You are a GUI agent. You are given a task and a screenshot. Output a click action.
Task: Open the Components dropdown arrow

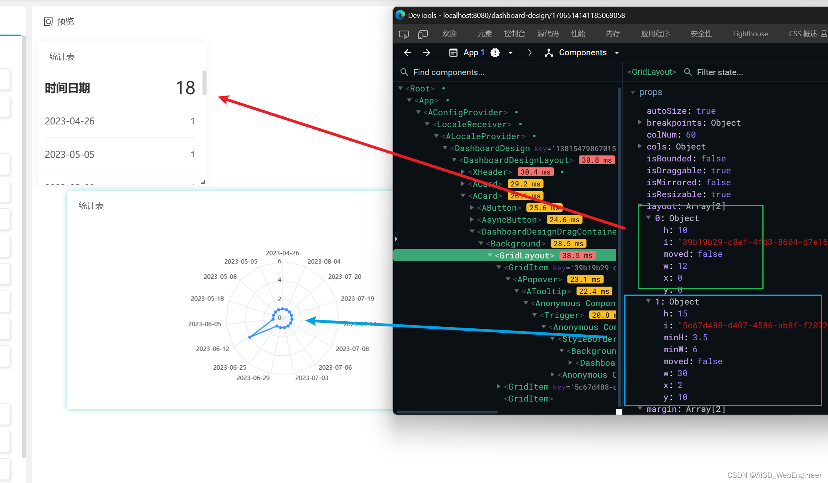(617, 52)
